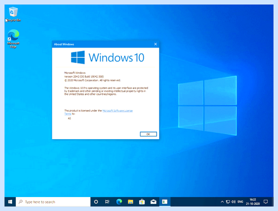This screenshot has height=211, width=278.
Task: Click the Cortana circle icon on taskbar
Action: pyautogui.click(x=96, y=202)
